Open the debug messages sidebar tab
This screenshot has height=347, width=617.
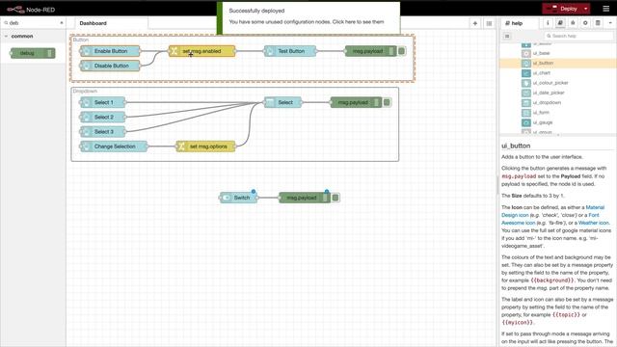573,23
